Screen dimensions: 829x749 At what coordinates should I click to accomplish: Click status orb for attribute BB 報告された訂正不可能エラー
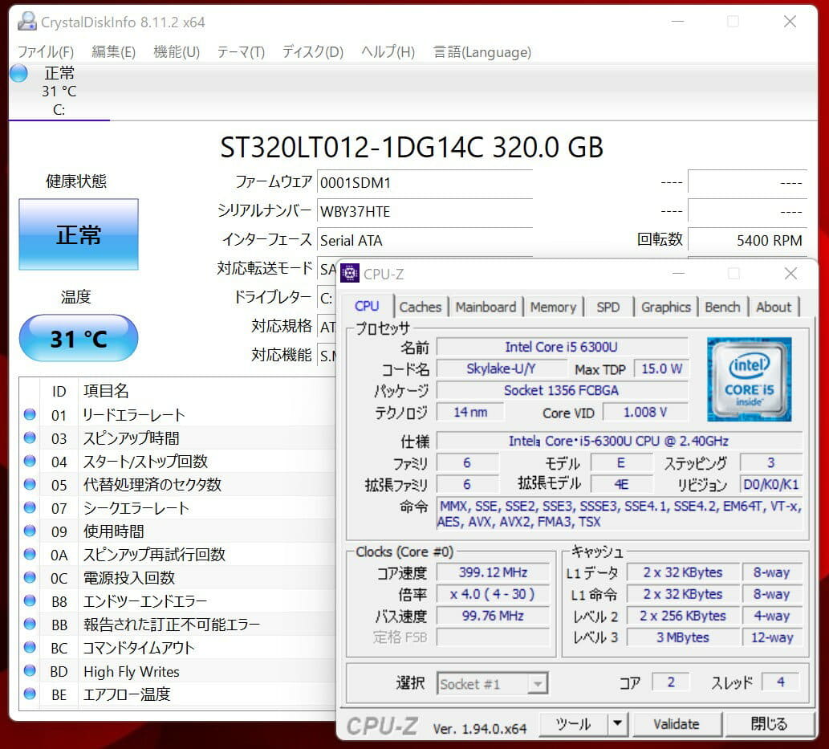(x=30, y=624)
